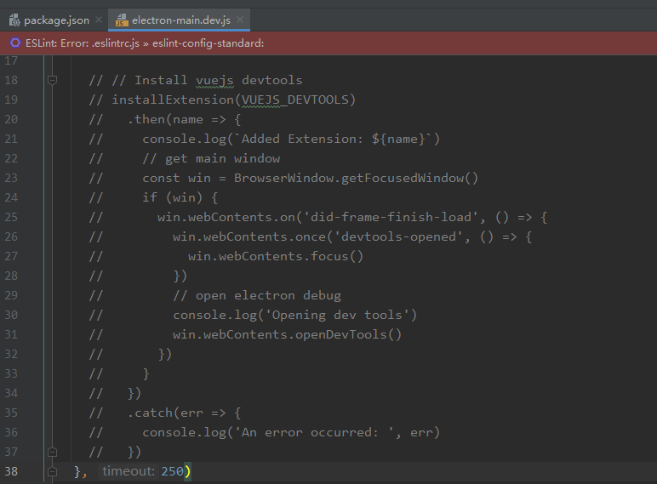Click the Added Extension template string
Viewport: 657px width, 484px height.
(x=337, y=139)
